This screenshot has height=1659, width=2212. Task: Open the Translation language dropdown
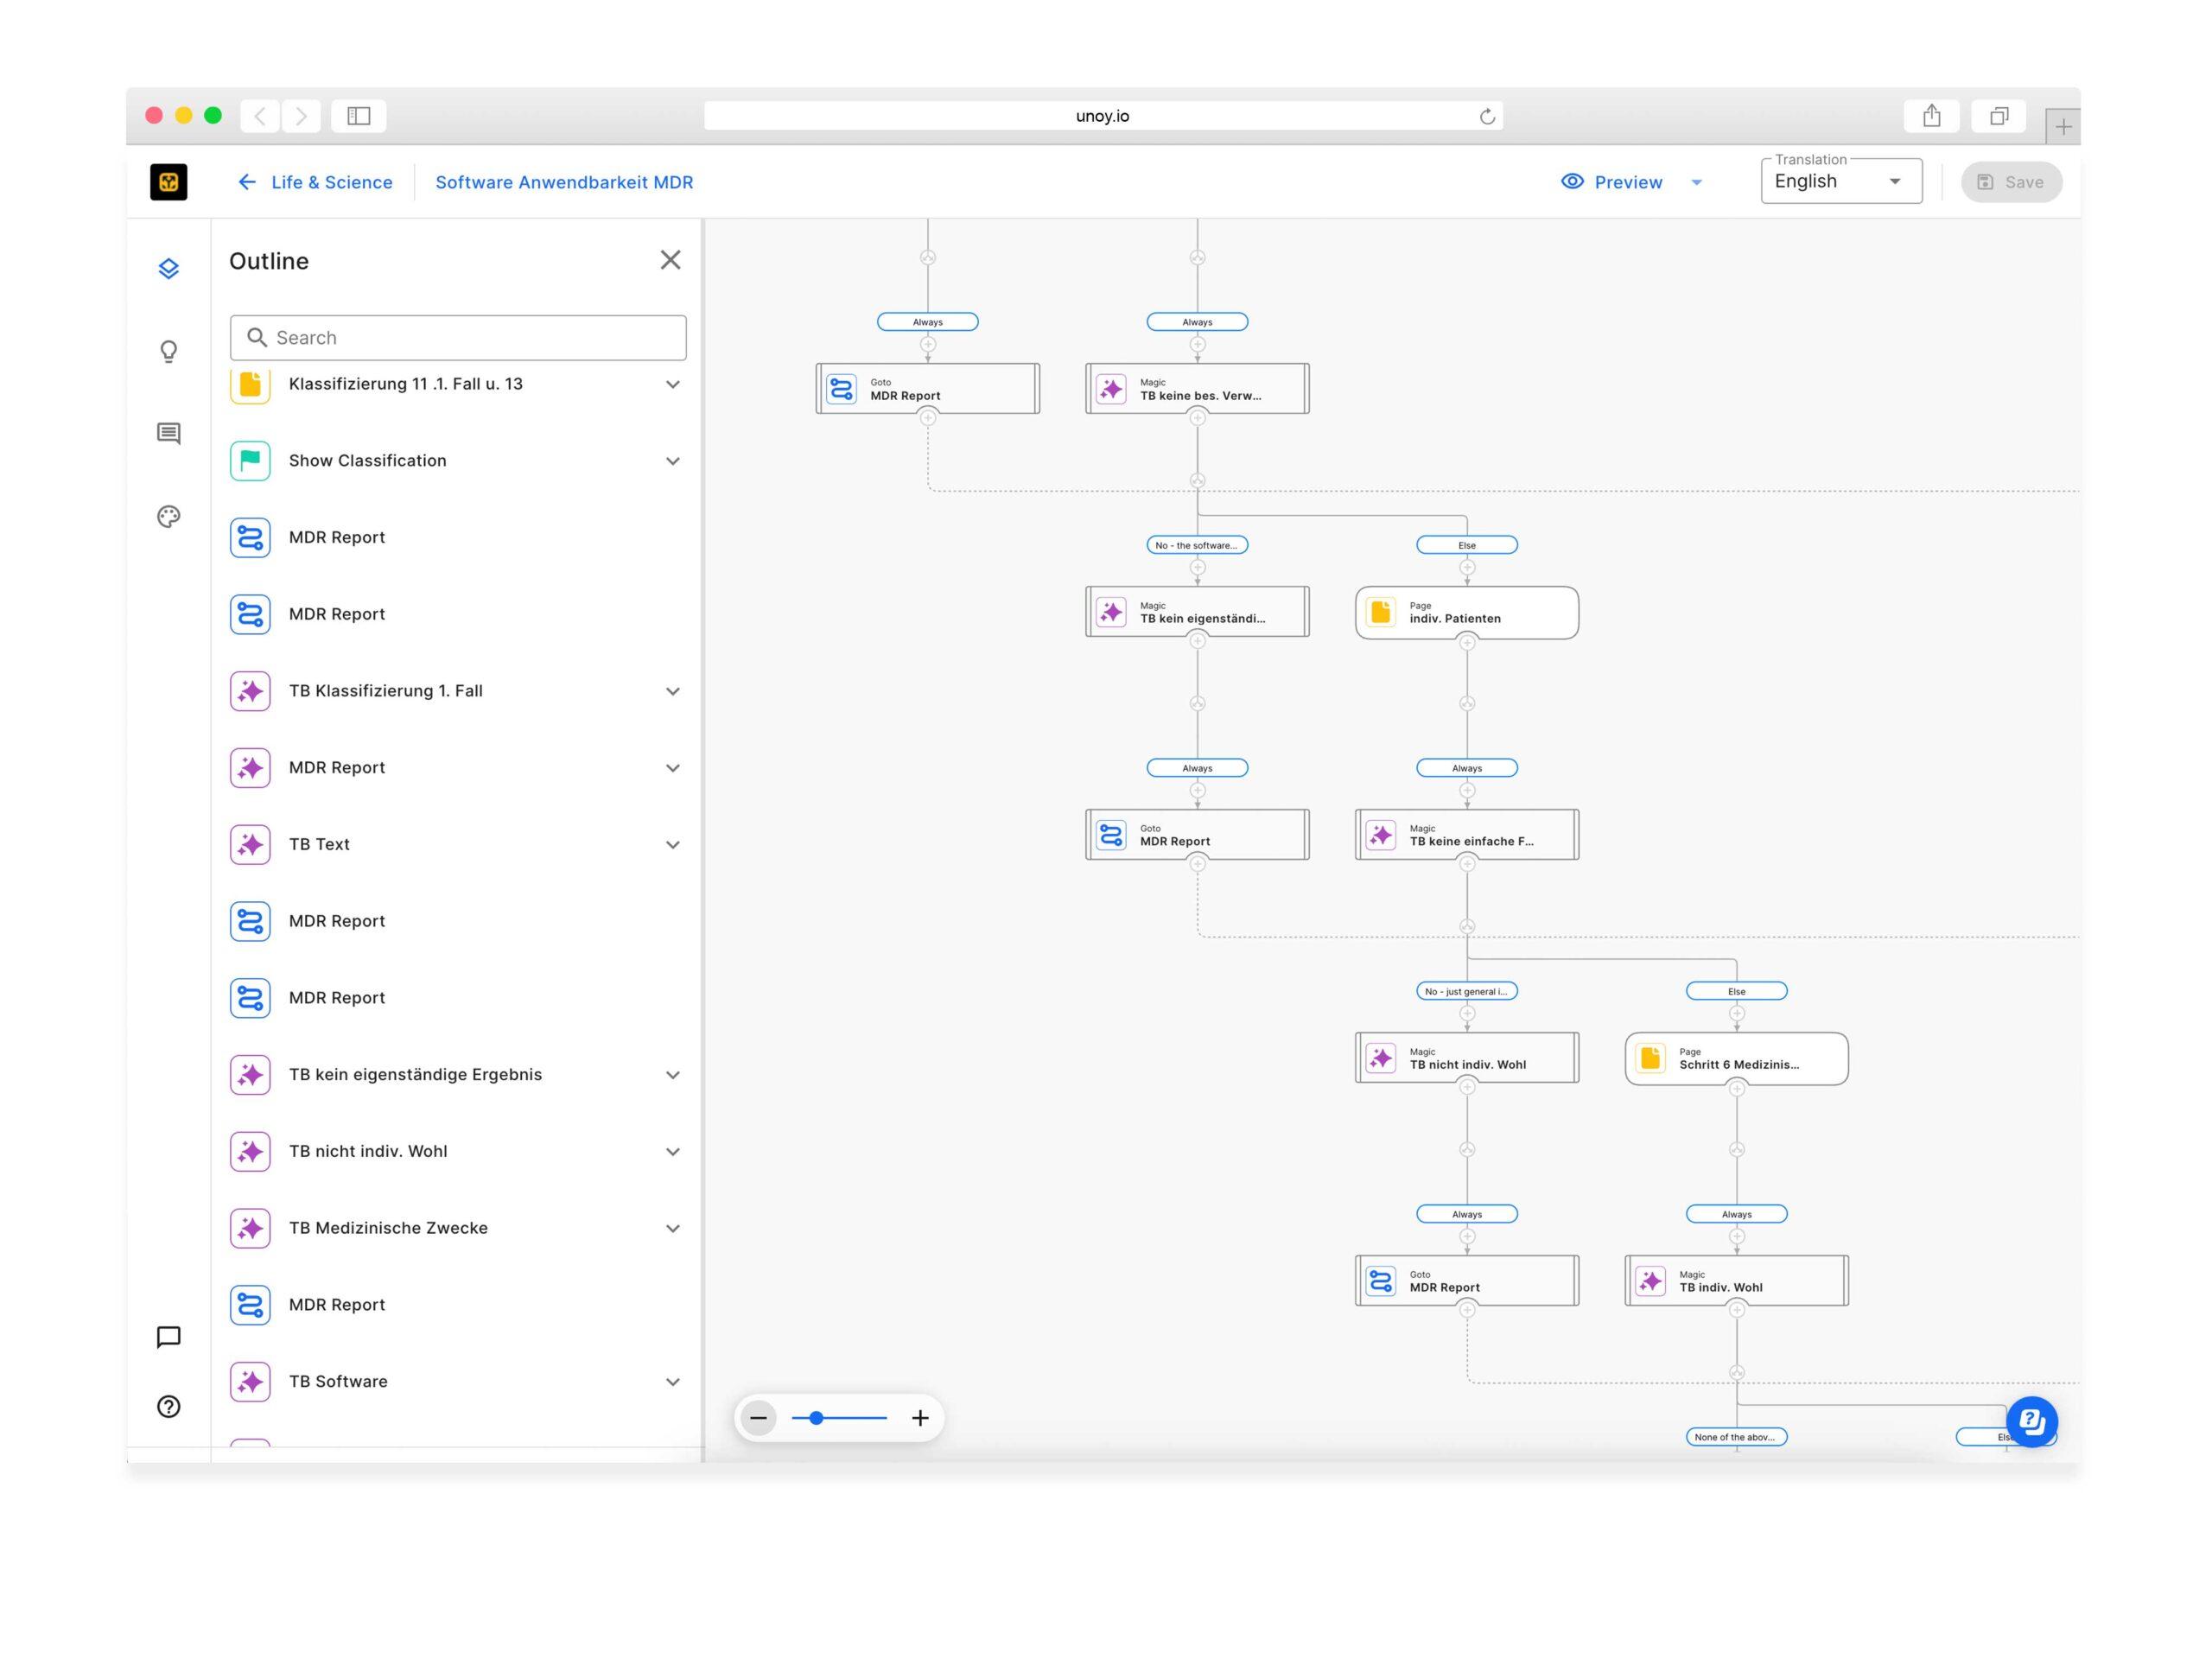(x=1840, y=182)
